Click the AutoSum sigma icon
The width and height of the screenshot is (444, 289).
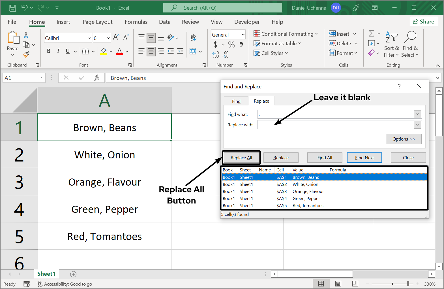click(372, 34)
